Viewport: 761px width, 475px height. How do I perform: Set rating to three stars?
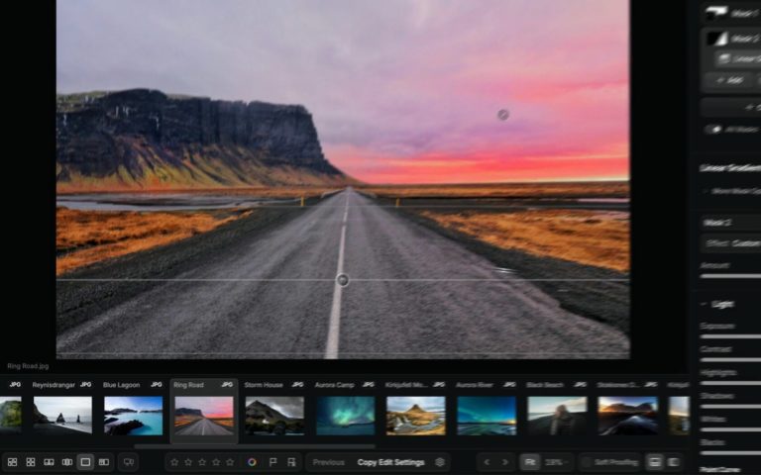pyautogui.click(x=202, y=462)
